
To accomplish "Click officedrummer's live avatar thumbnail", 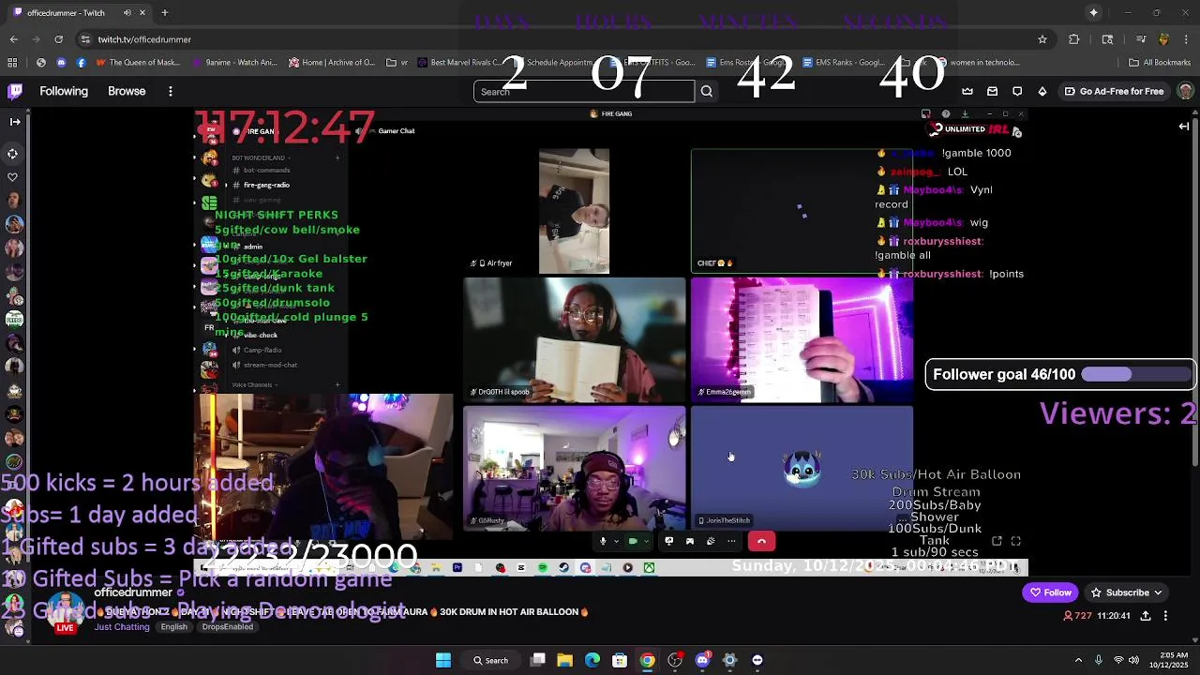I will [65, 611].
